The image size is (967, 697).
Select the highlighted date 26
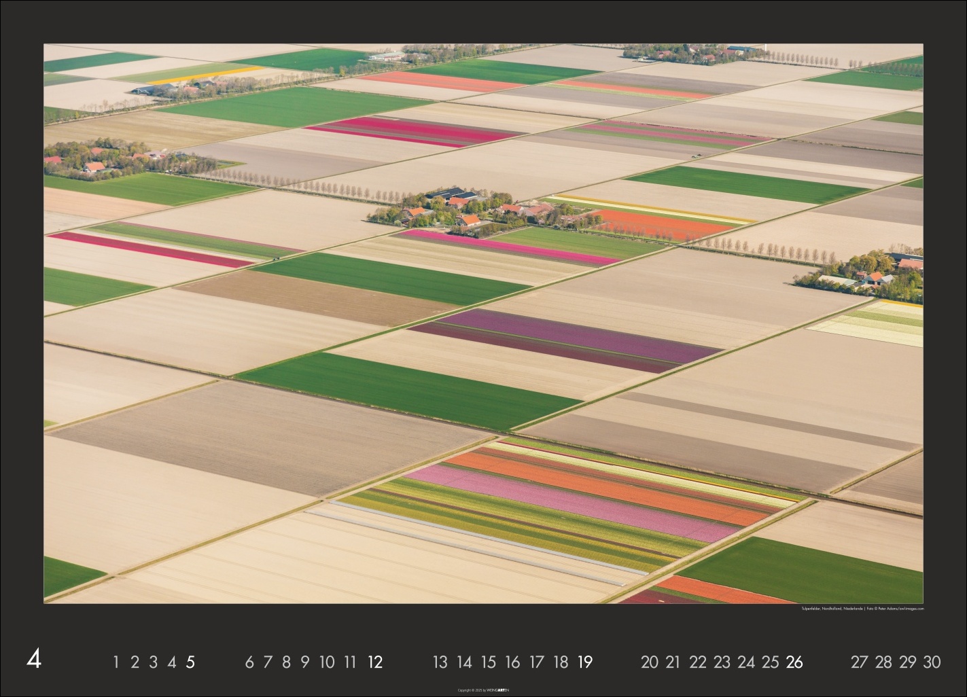click(794, 662)
